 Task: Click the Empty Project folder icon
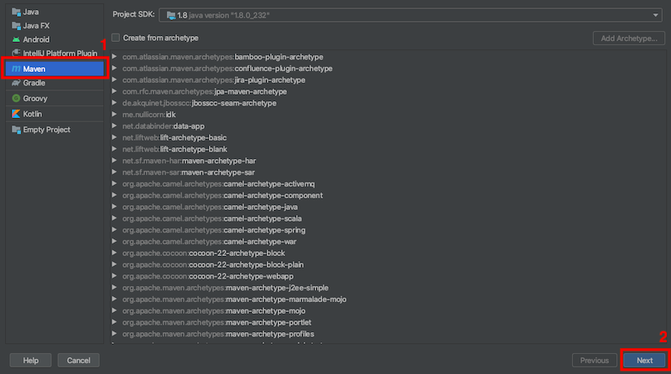(16, 130)
